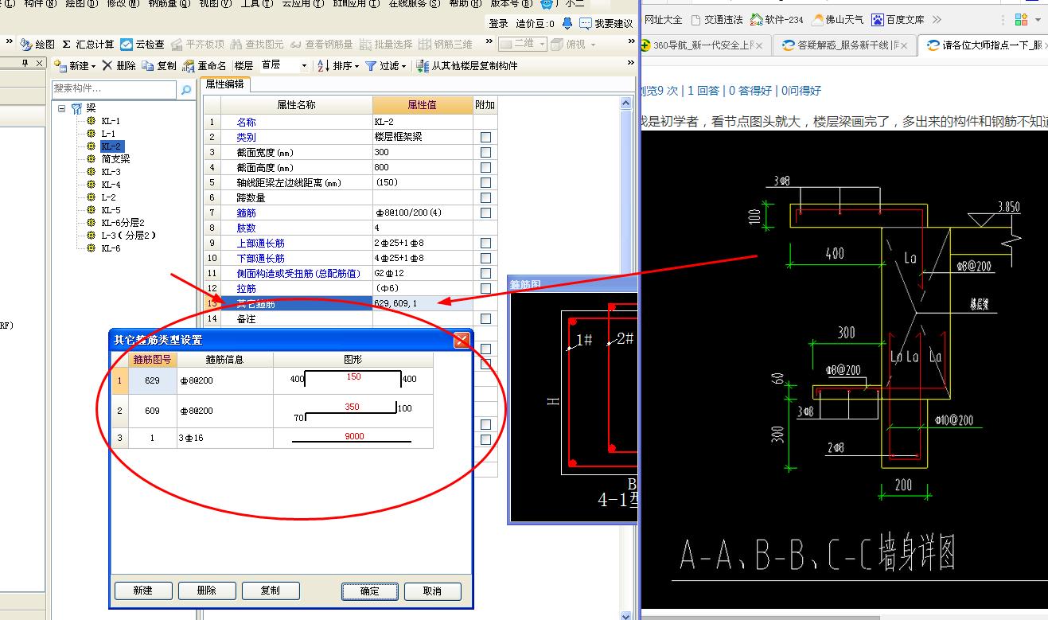Open the 查找图元 find element tool
The image size is (1048, 620).
(257, 45)
